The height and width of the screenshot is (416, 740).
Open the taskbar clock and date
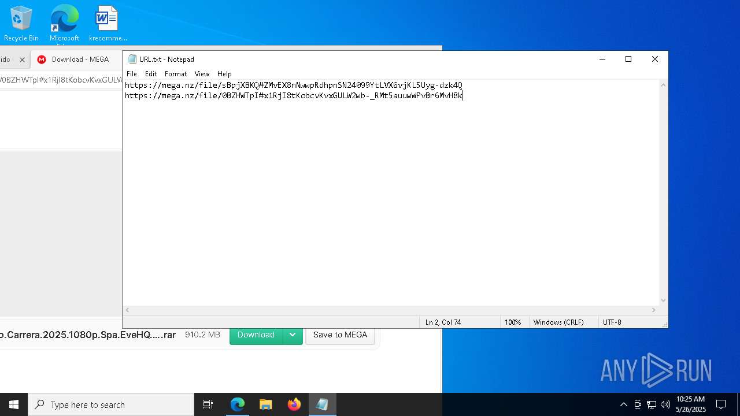click(x=691, y=404)
